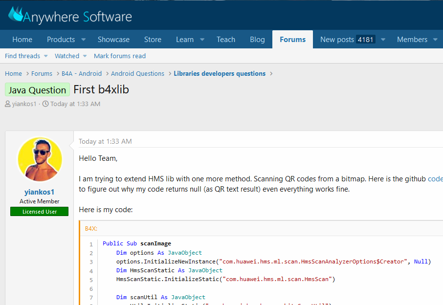Click the Anywhere Software logo
Image resolution: width=443 pixels, height=305 pixels.
pos(70,16)
